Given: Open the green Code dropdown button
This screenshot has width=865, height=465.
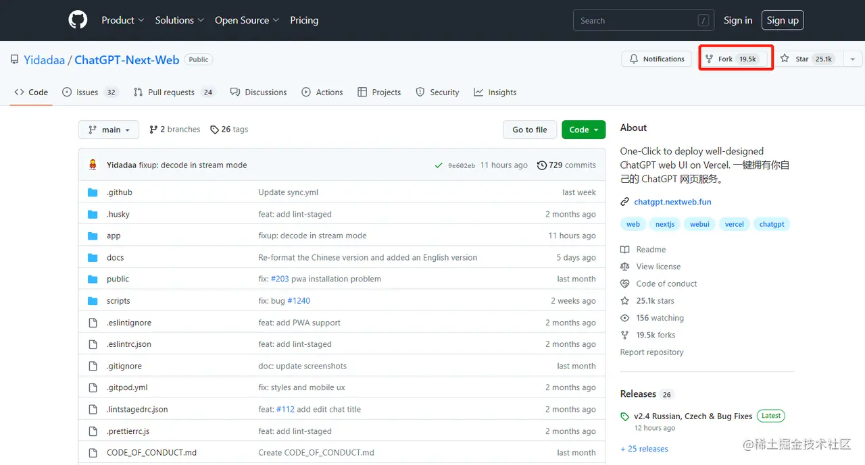Looking at the screenshot, I should 583,130.
